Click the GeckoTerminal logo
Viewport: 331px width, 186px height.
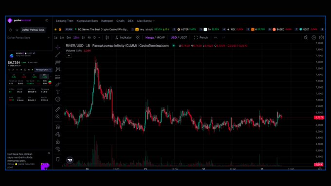19,20
